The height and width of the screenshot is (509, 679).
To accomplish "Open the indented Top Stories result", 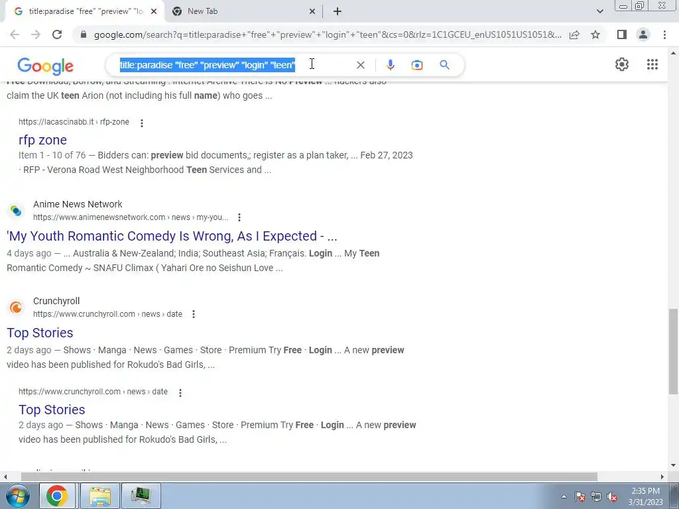I will [x=52, y=410].
